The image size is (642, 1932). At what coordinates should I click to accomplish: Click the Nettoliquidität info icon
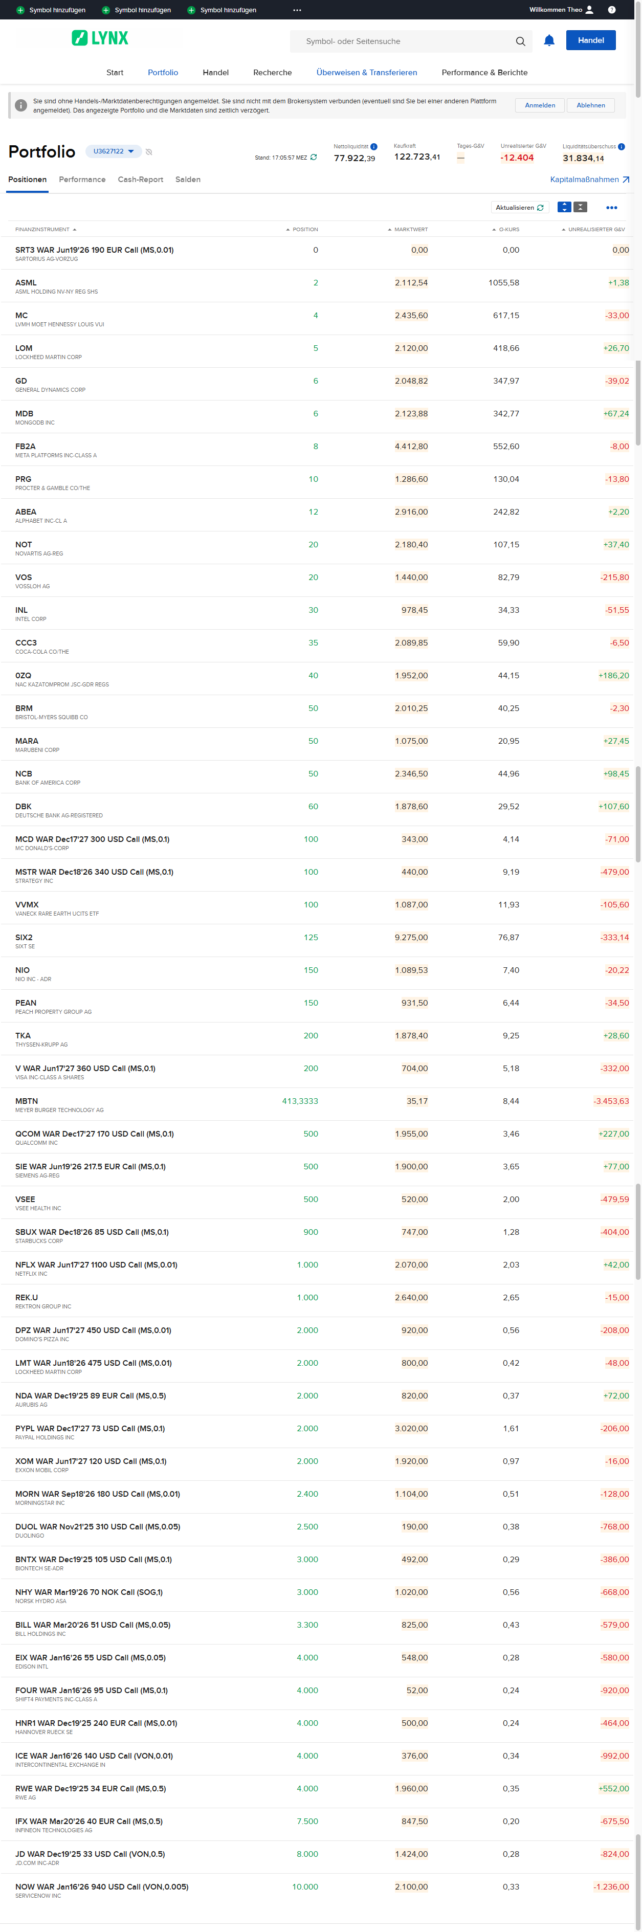coord(373,147)
